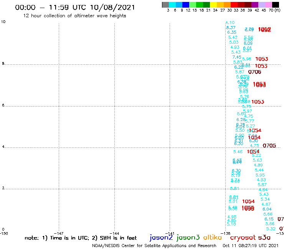Click the '5.97' wave height value

pos(248,111)
